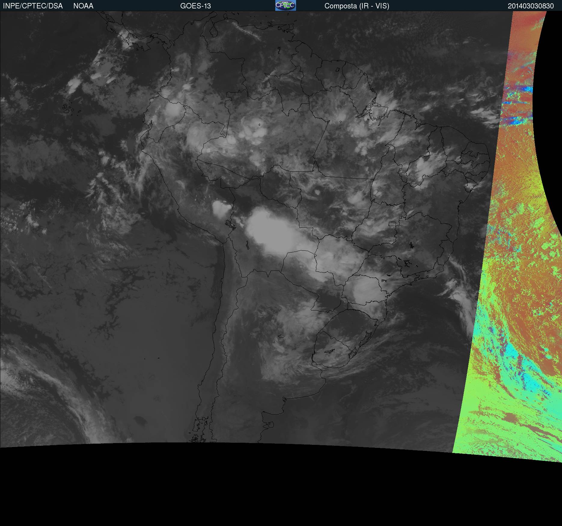Click the Lake Titicaca outline
The height and width of the screenshot is (526, 562).
(230, 224)
